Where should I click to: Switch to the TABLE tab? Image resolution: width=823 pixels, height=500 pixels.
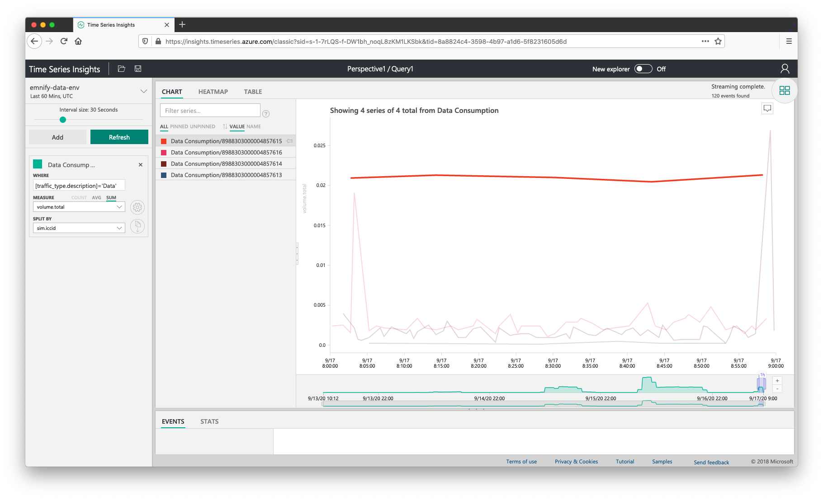[253, 92]
